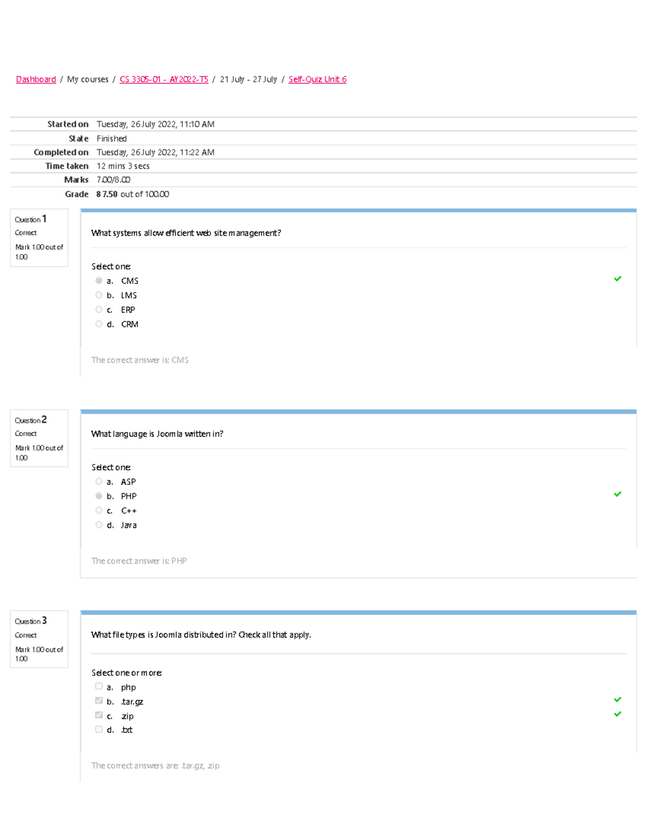Click green checkmark beside PHP answer
This screenshot has height=837, width=647.
pyautogui.click(x=617, y=494)
